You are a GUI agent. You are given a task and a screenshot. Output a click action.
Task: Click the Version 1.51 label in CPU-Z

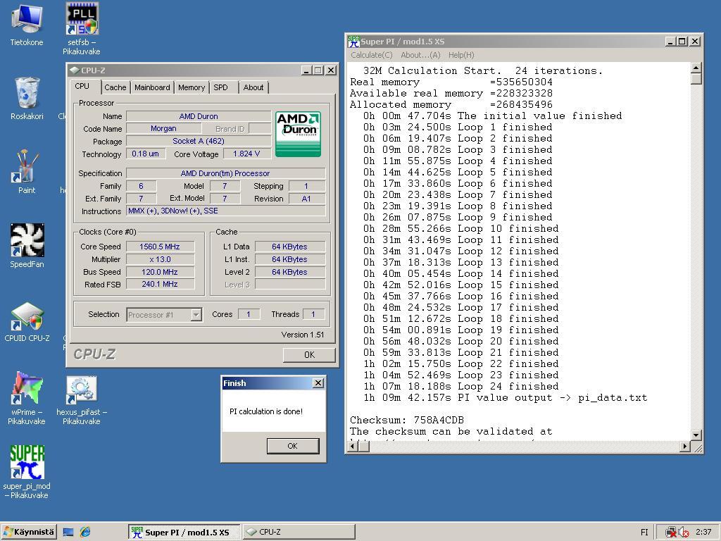click(303, 335)
